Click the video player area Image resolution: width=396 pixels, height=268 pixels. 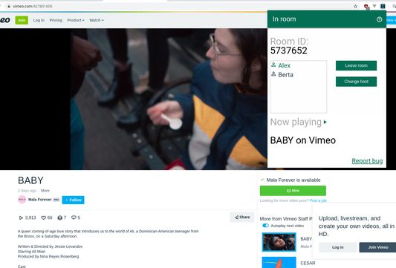(134, 99)
